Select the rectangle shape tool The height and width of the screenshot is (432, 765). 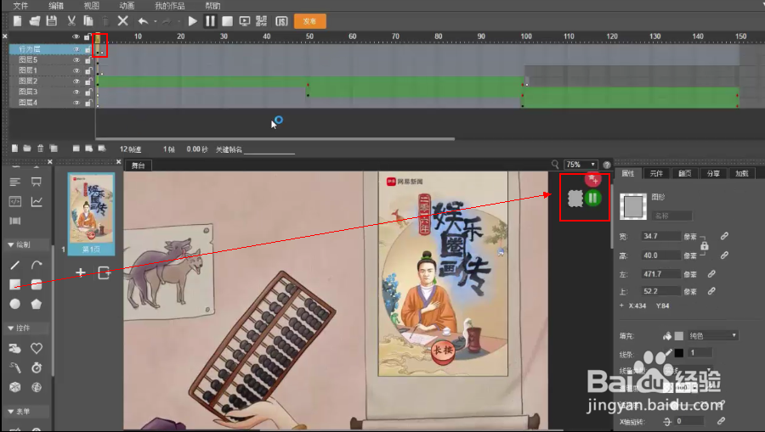coord(15,284)
